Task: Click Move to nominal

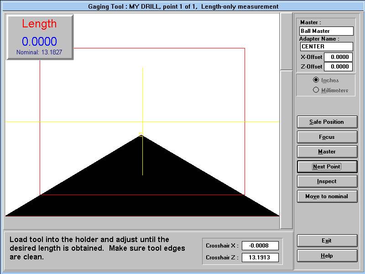Action: point(327,196)
